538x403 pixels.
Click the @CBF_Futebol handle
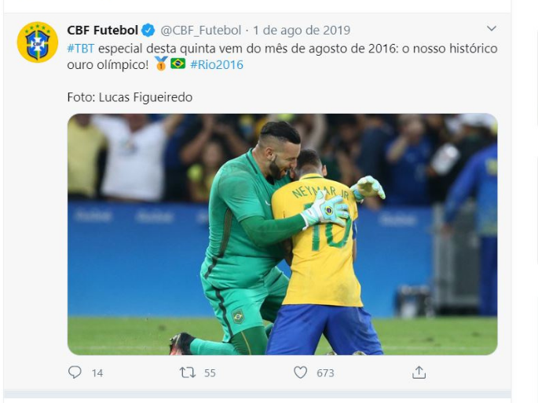pyautogui.click(x=200, y=31)
